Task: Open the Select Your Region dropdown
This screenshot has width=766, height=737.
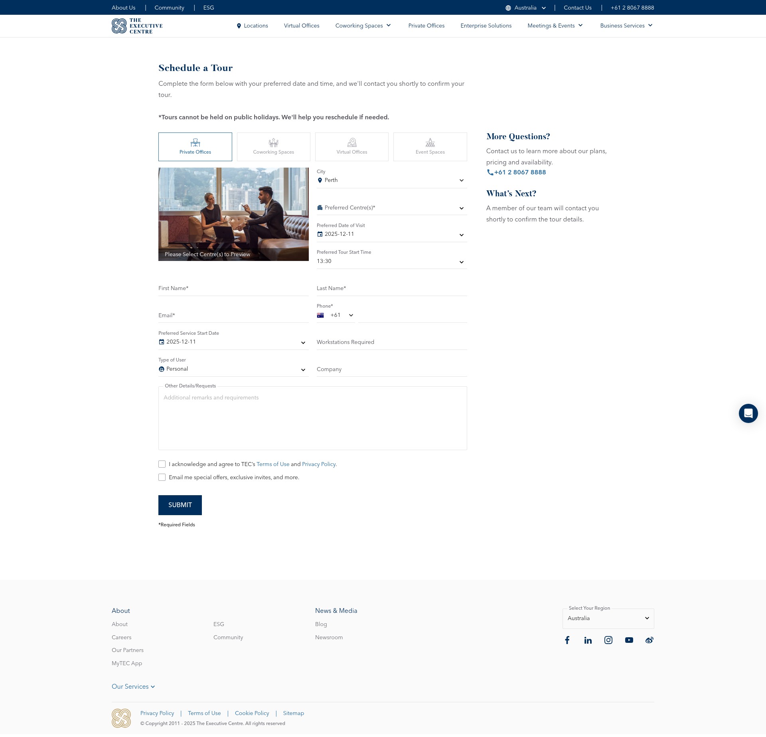Action: [x=608, y=618]
